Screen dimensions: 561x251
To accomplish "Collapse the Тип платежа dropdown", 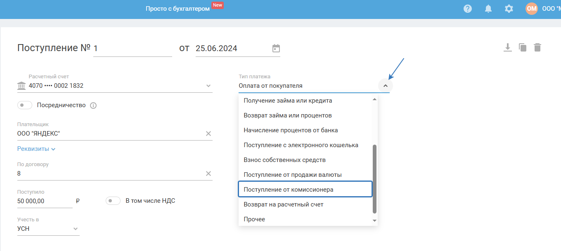I will click(x=385, y=86).
